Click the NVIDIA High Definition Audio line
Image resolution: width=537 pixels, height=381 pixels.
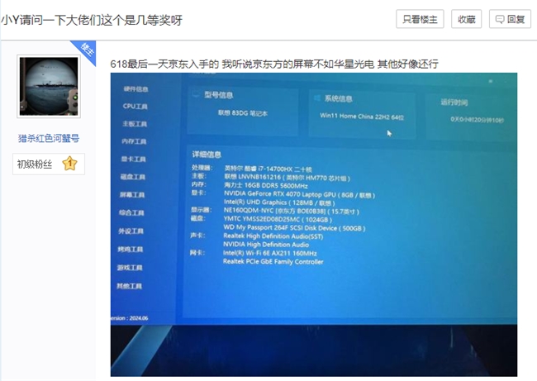click(266, 245)
